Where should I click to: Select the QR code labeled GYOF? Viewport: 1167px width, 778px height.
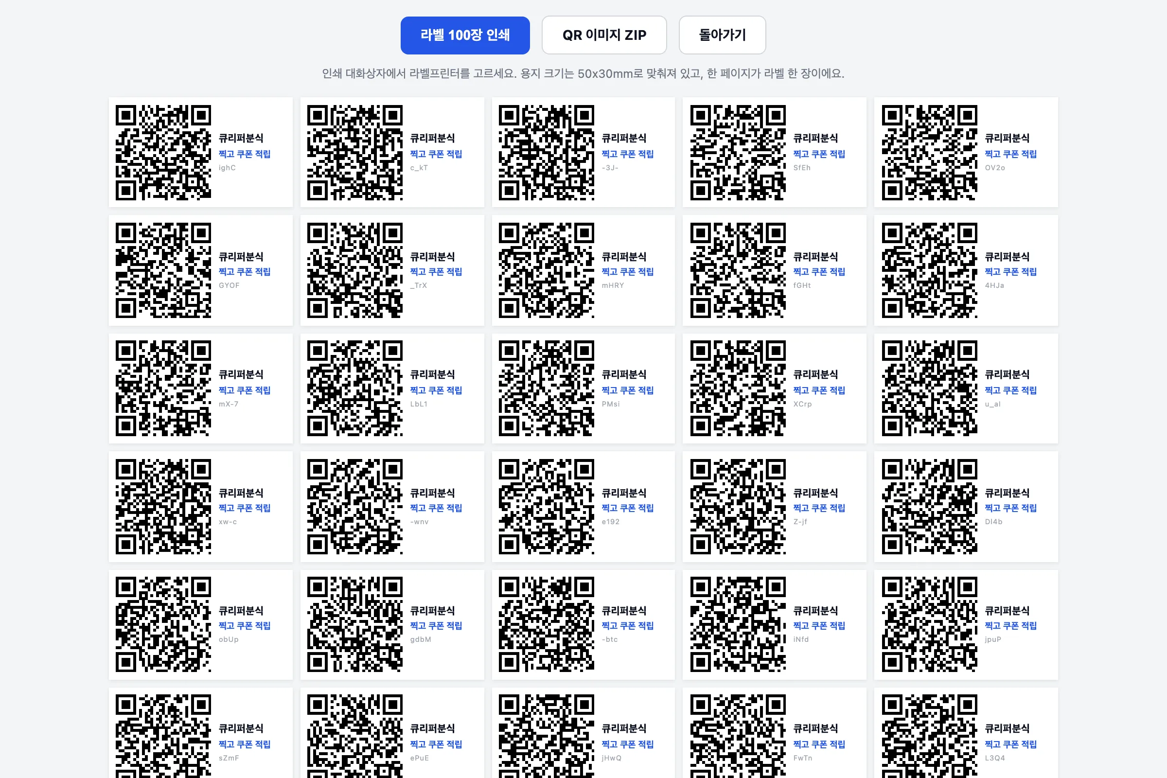163,270
